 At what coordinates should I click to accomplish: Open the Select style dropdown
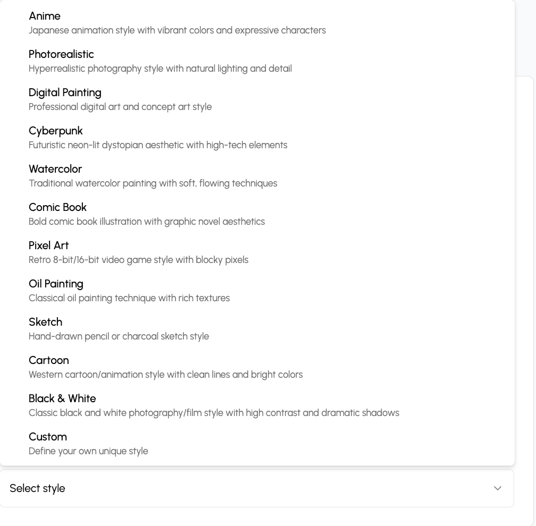point(257,488)
